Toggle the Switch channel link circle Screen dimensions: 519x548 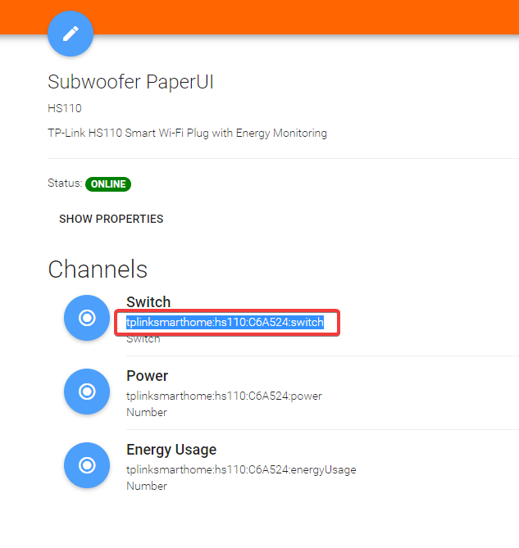click(x=87, y=318)
